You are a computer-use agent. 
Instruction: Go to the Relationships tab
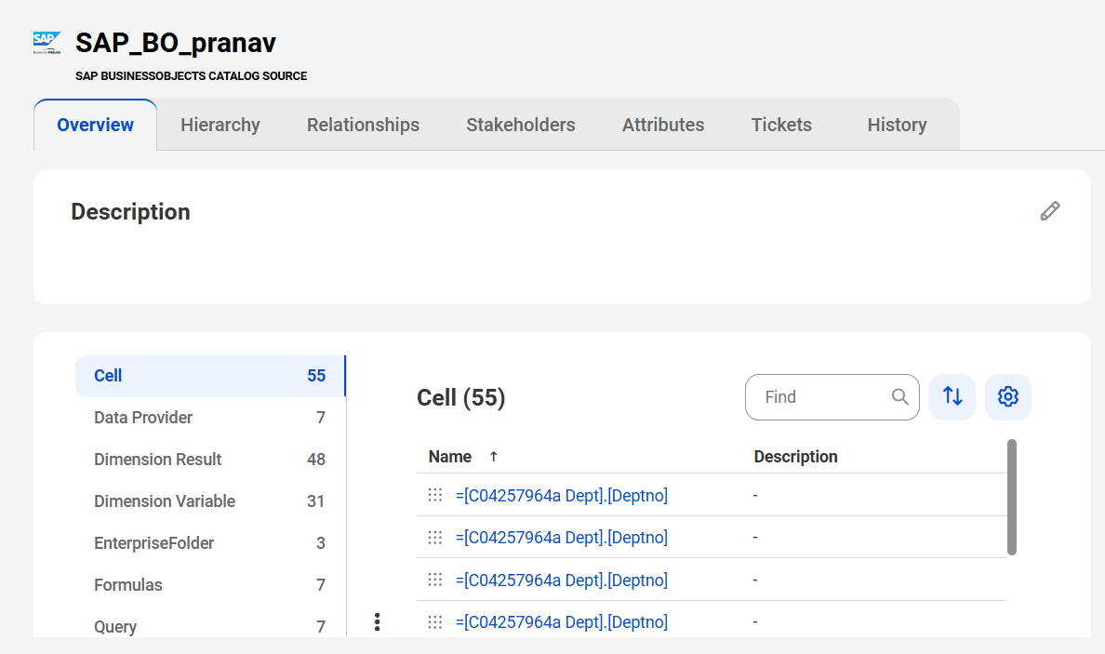click(363, 125)
